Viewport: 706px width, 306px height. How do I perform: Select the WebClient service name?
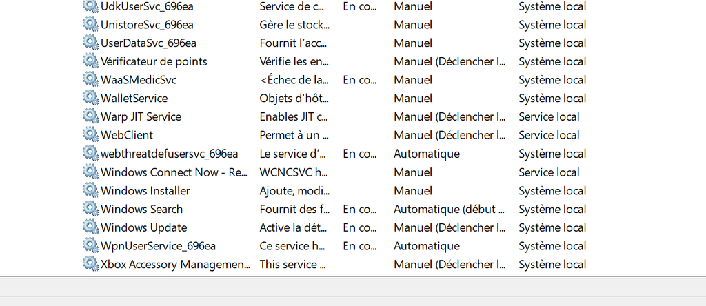pyautogui.click(x=127, y=136)
